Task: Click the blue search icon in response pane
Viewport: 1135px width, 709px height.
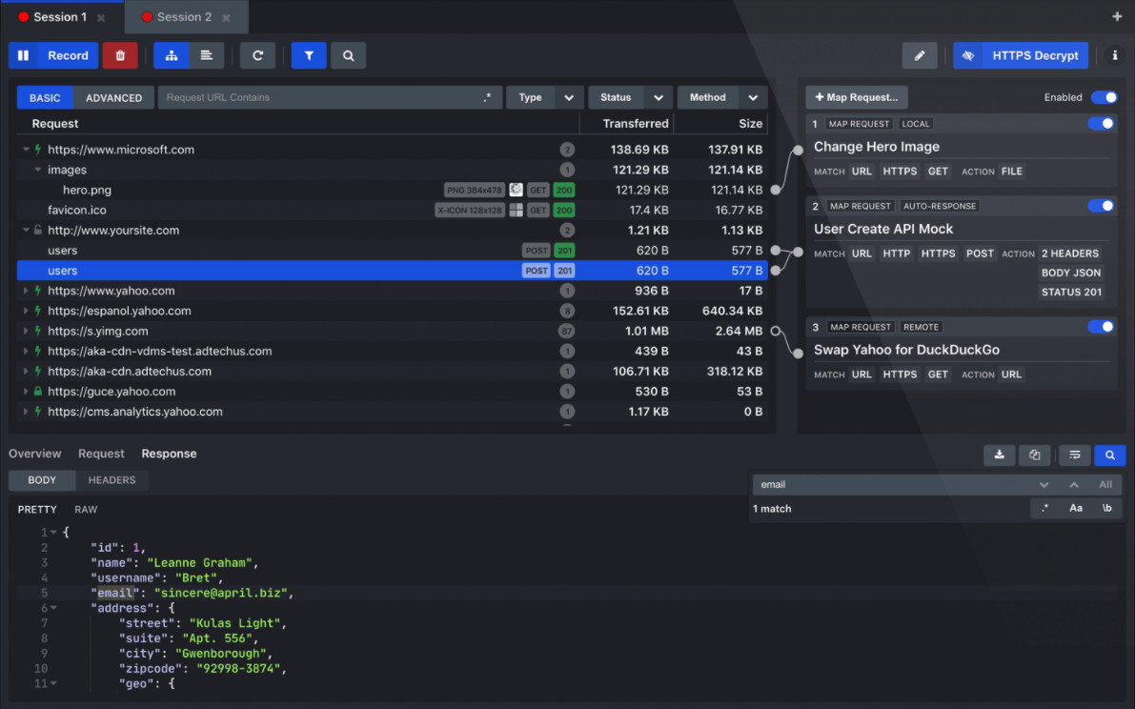Action: [x=1109, y=456]
